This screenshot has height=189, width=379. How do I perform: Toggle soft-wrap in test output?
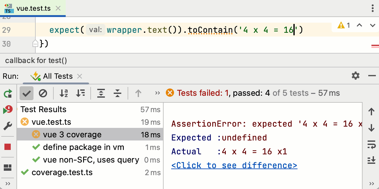tap(371, 144)
